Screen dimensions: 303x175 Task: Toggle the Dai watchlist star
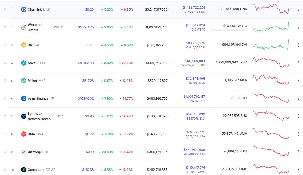pos(5,45)
